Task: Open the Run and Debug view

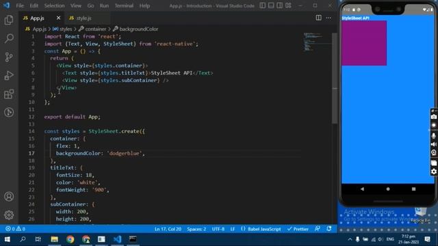Action: pyautogui.click(x=9, y=76)
